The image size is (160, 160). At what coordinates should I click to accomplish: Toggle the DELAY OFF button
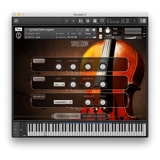39,79
